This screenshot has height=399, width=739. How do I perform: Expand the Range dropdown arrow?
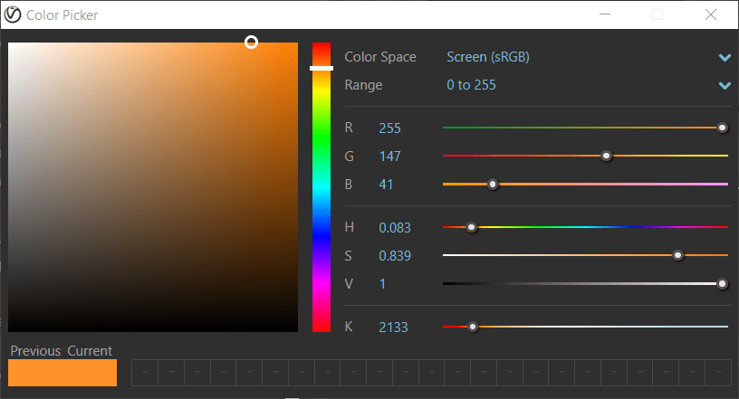[x=725, y=85]
